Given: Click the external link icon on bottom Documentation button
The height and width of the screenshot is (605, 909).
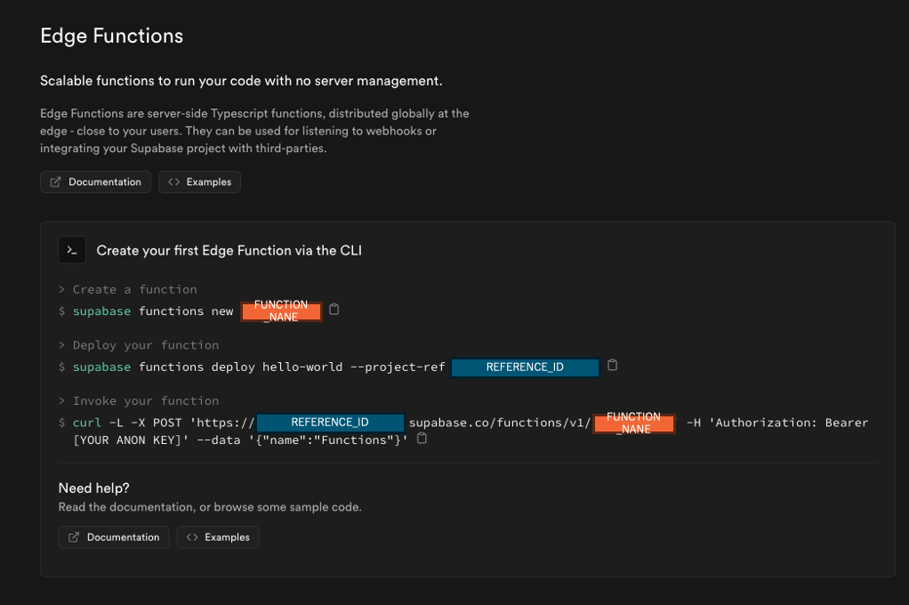Looking at the screenshot, I should pyautogui.click(x=74, y=536).
